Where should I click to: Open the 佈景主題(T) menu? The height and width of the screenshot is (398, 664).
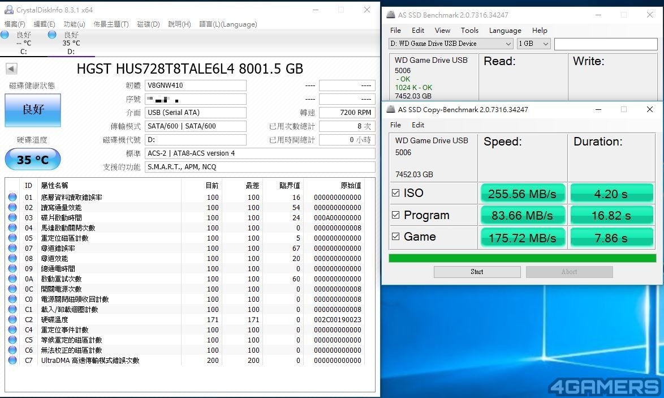coord(111,24)
